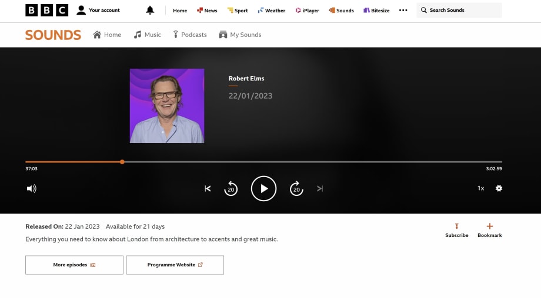Click the Search Sounds field
Viewport: 541px width, 298px height.
click(459, 11)
